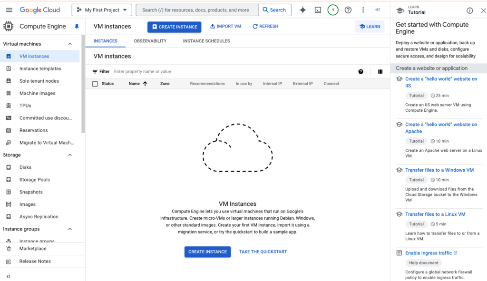Click the filter property input field
The height and width of the screenshot is (281, 487).
tap(233, 71)
